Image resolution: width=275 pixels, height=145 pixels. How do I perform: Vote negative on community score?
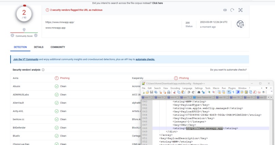(x=12, y=35)
